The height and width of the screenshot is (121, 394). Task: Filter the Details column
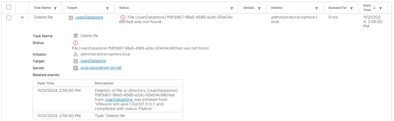[259, 8]
